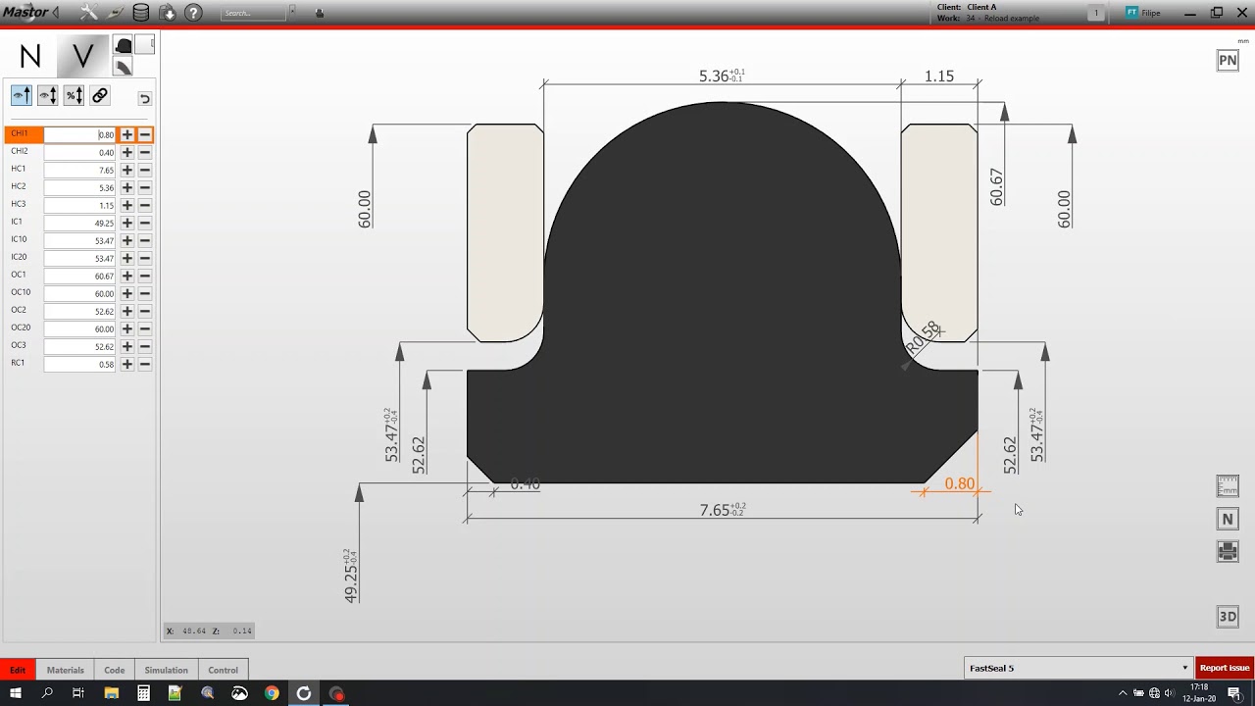1255x706 pixels.
Task: Toggle the percent tolerance mode
Action: click(74, 95)
